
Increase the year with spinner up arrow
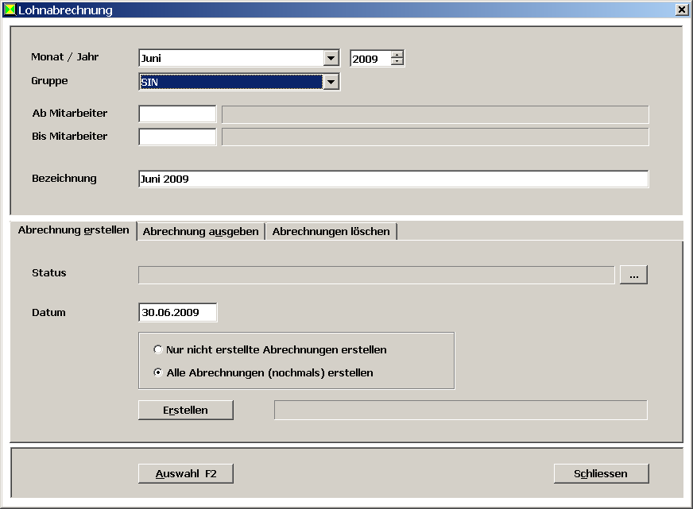(x=397, y=55)
